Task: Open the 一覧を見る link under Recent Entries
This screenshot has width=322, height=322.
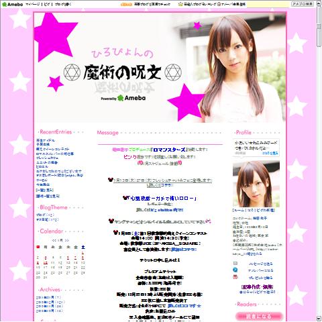Action: 45,190
